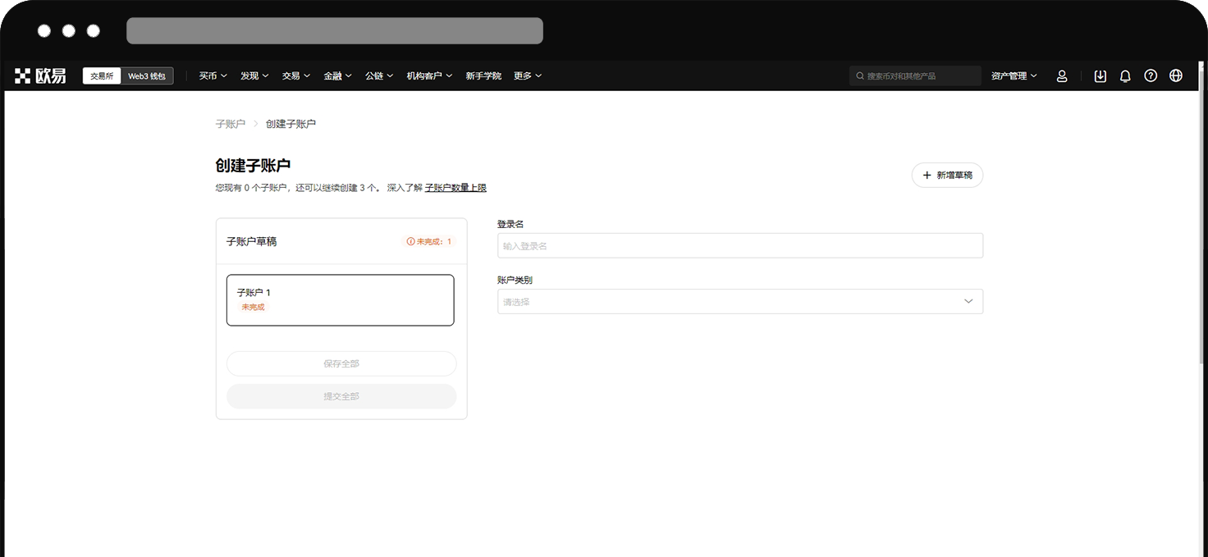Open the 金融 menu
The height and width of the screenshot is (557, 1208).
click(337, 75)
